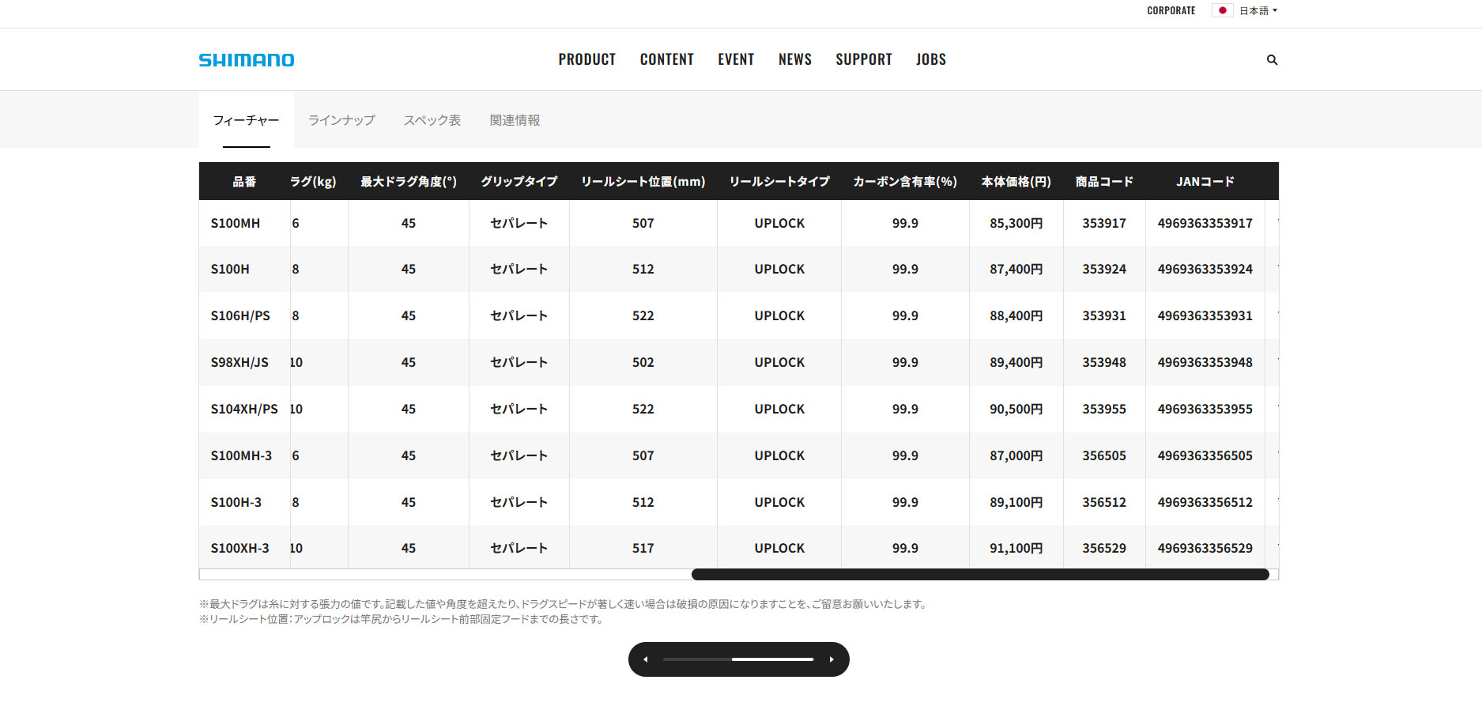The width and height of the screenshot is (1482, 710).
Task: Click the 最大ドラグ footnote text
Action: click(564, 604)
